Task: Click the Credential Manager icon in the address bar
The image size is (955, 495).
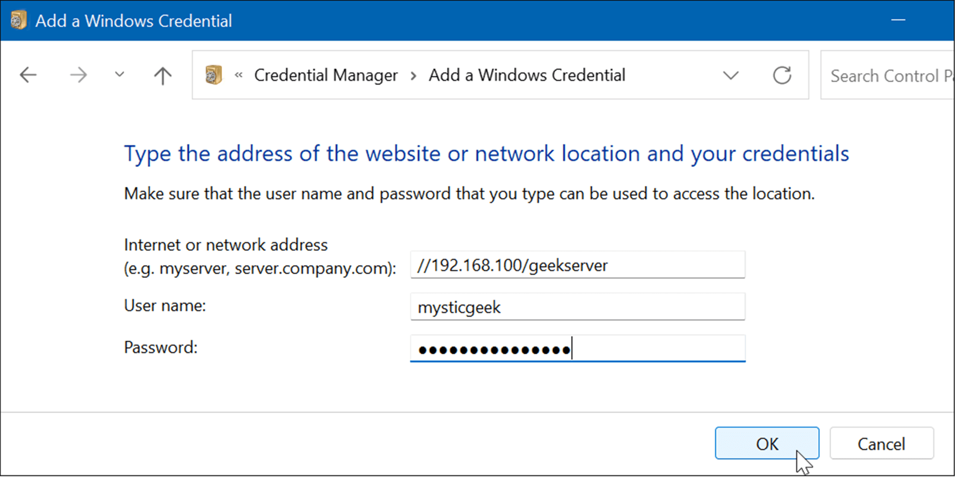Action: tap(213, 75)
